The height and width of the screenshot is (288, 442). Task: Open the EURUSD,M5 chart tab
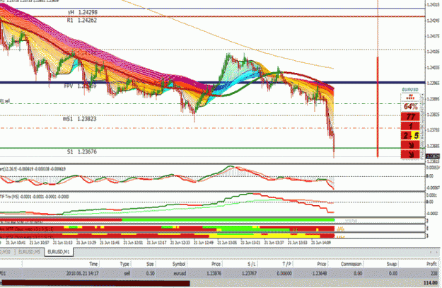coord(29,252)
